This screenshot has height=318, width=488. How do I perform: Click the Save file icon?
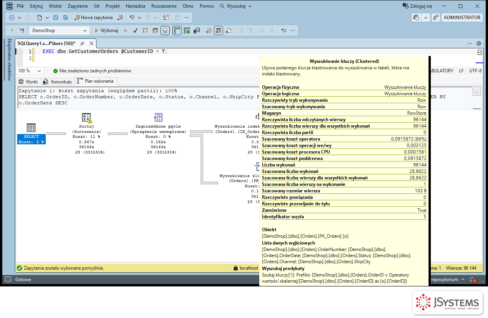(x=56, y=18)
